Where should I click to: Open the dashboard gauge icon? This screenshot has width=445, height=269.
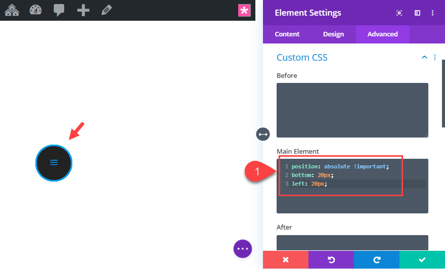(x=36, y=10)
